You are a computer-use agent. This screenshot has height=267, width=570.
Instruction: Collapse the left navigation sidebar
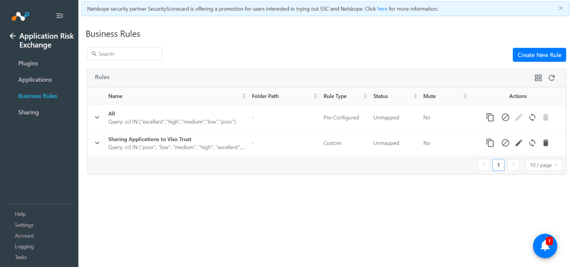59,16
